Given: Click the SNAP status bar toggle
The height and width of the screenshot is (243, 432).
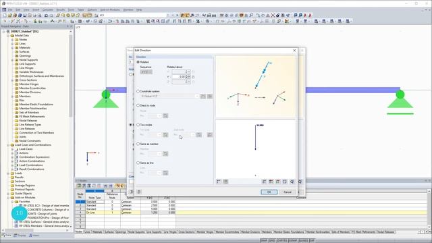Looking at the screenshot, I should pyautogui.click(x=264, y=240).
